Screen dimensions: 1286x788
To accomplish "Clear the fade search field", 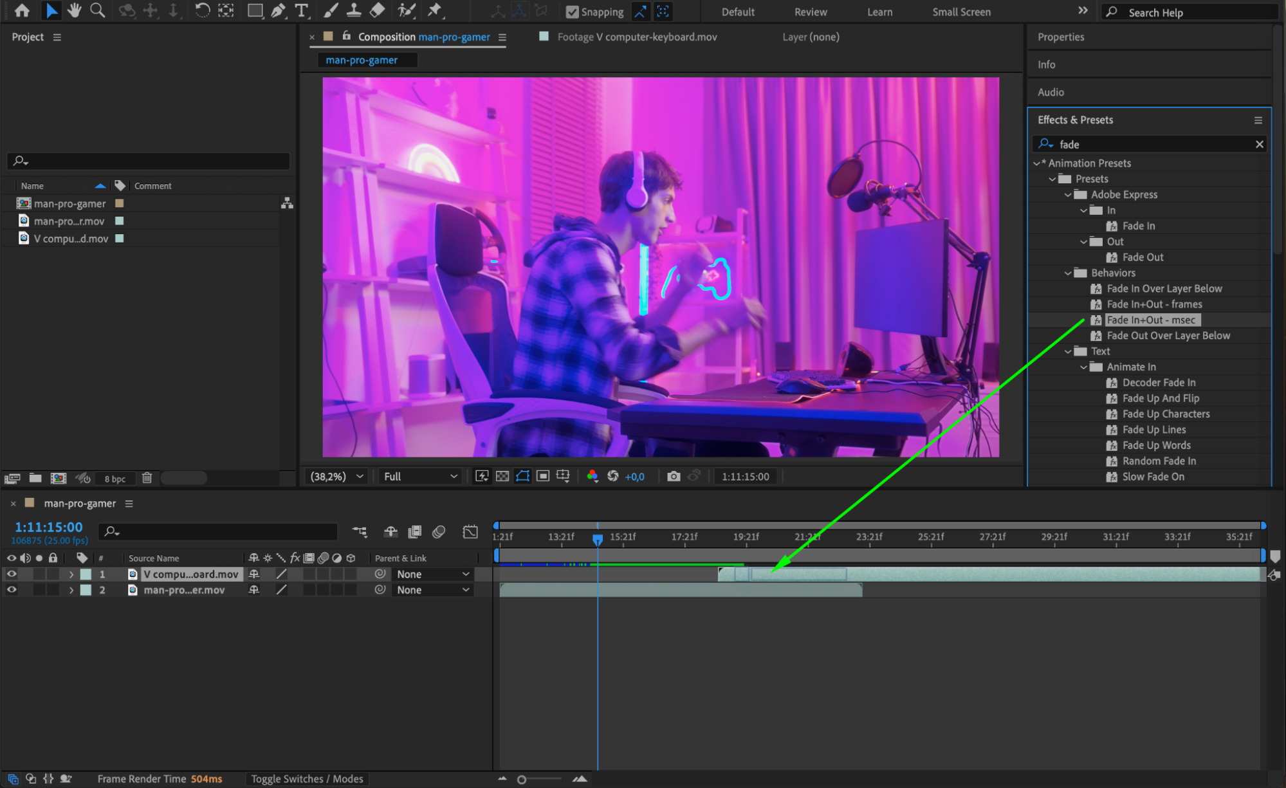I will [x=1259, y=144].
